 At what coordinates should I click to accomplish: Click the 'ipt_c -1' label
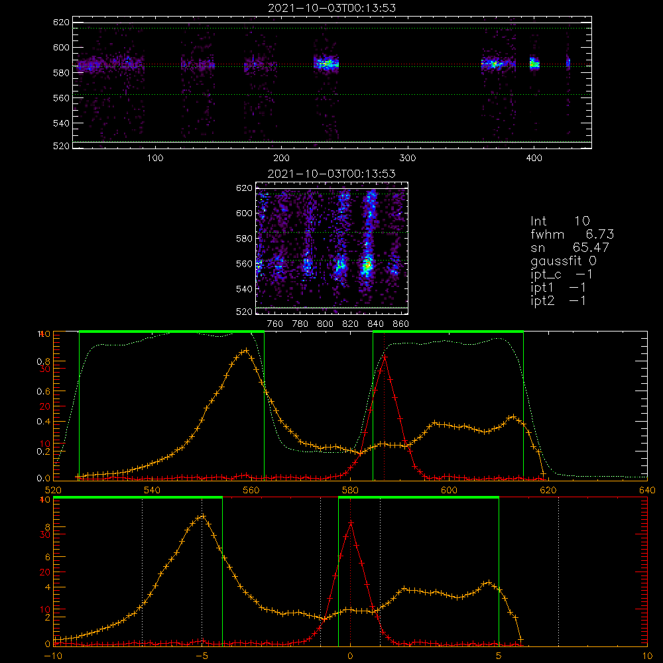(562, 274)
